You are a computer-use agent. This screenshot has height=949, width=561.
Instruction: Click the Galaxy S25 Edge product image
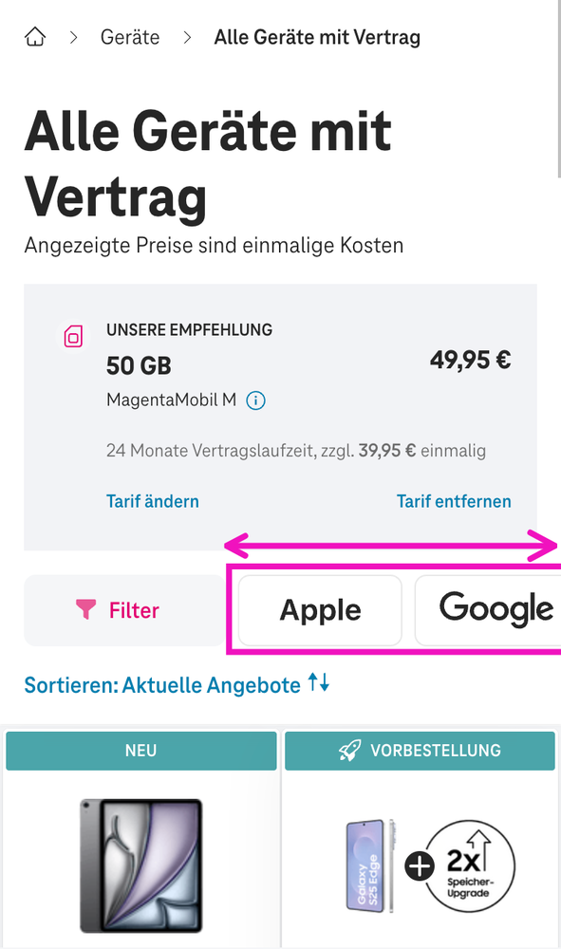pyautogui.click(x=372, y=864)
